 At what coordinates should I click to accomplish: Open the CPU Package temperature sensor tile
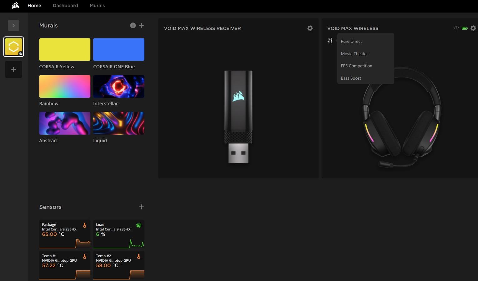tap(65, 234)
